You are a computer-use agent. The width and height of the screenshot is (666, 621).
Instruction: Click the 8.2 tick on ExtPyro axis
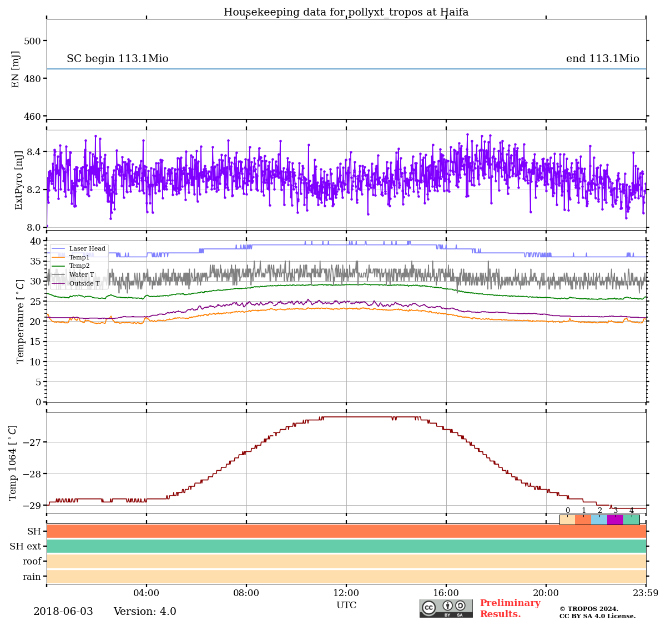pyautogui.click(x=34, y=190)
